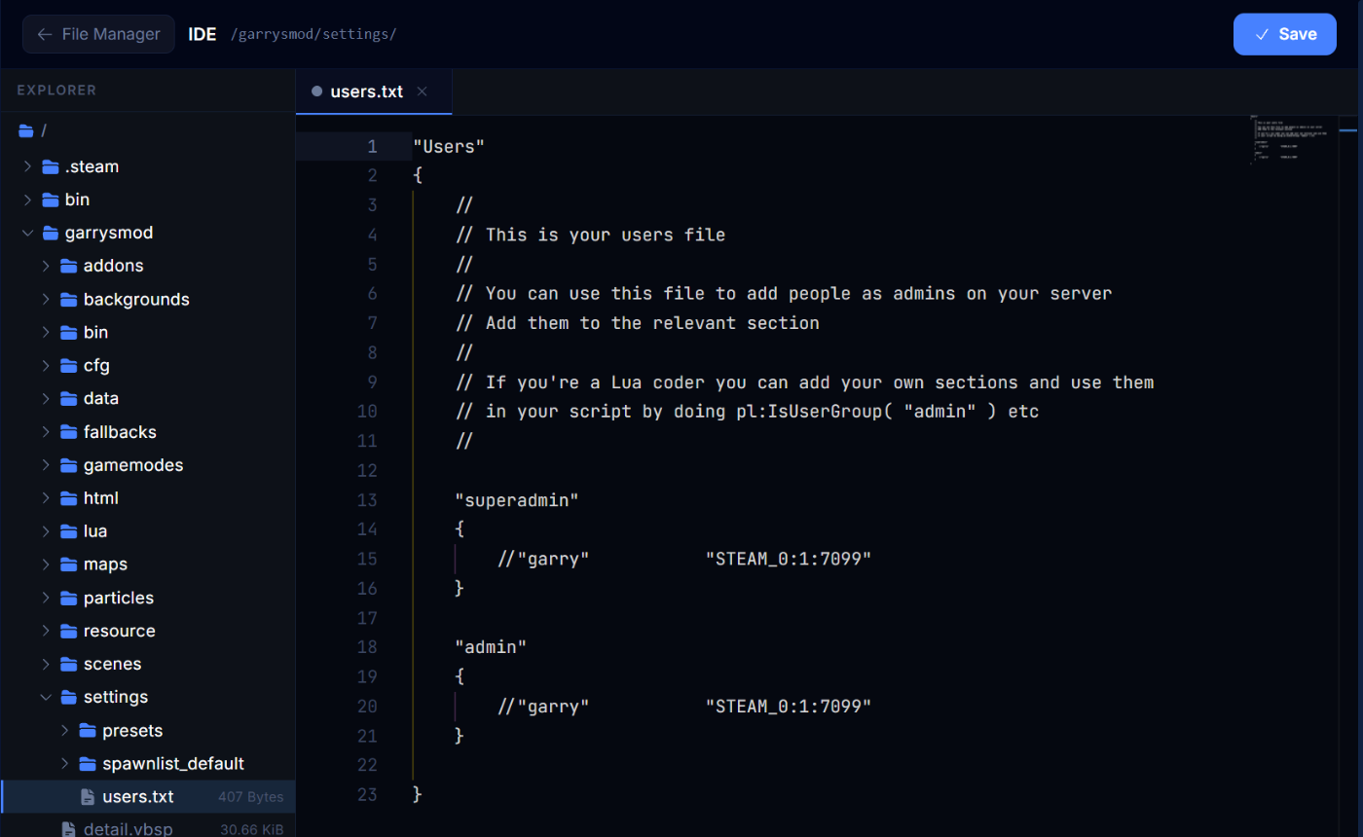
Task: Click the data folder icon
Action: (x=69, y=398)
